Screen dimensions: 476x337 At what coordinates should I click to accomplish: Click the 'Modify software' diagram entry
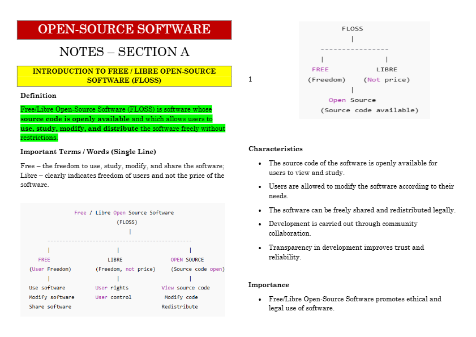tap(52, 297)
